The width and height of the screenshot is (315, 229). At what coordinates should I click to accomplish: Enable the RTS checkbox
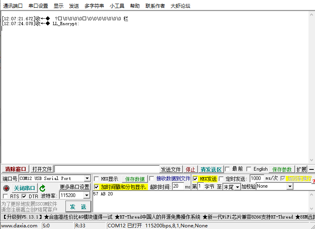[5, 197]
